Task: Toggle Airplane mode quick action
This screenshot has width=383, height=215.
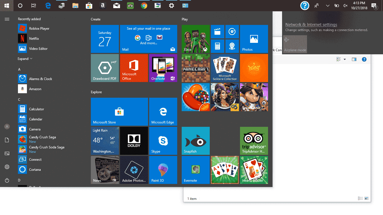Action: [x=295, y=44]
